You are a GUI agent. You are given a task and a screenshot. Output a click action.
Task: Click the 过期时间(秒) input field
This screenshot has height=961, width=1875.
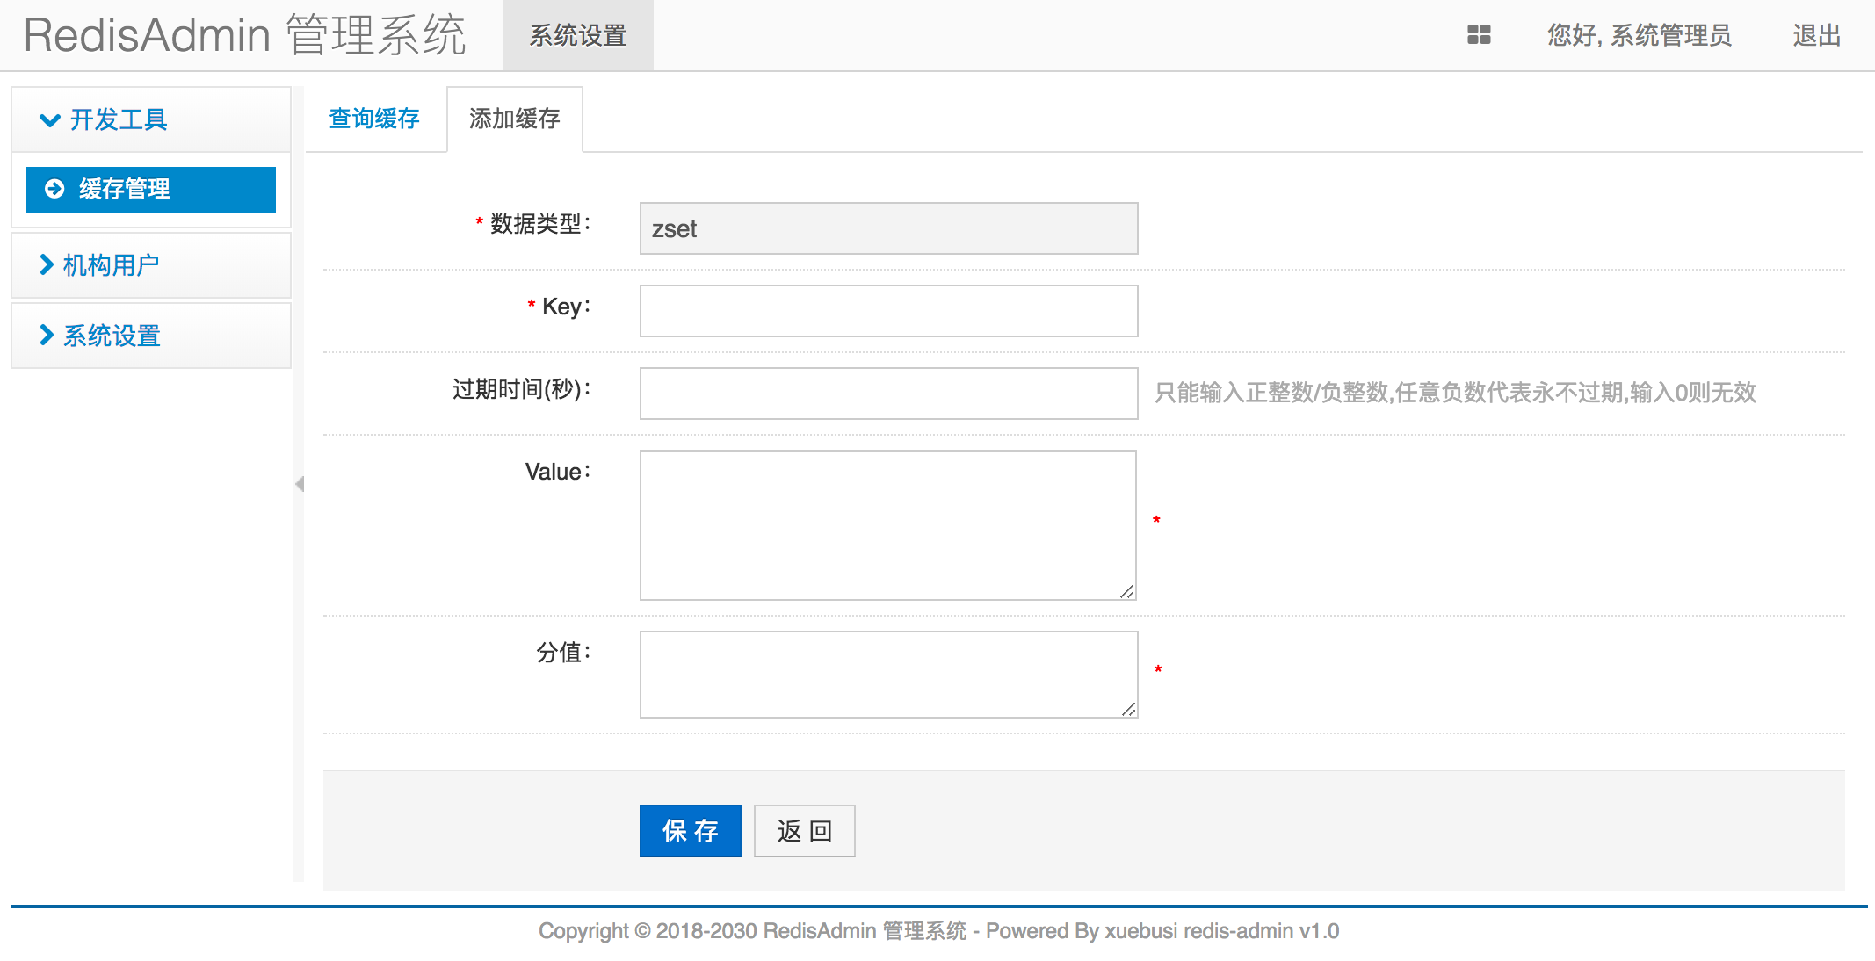point(888,394)
